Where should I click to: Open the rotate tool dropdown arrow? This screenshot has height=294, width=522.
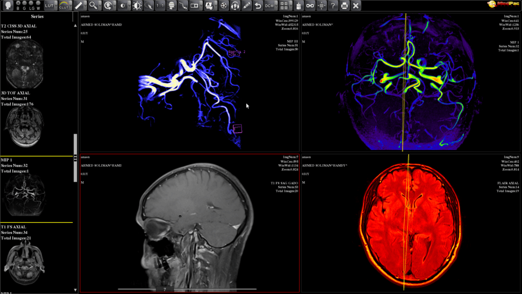point(115,6)
